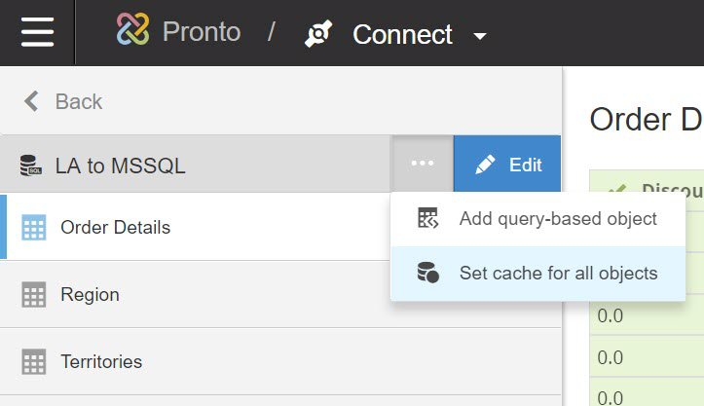This screenshot has width=704, height=406.
Task: Click the cache database icon in menu
Action: click(x=428, y=274)
